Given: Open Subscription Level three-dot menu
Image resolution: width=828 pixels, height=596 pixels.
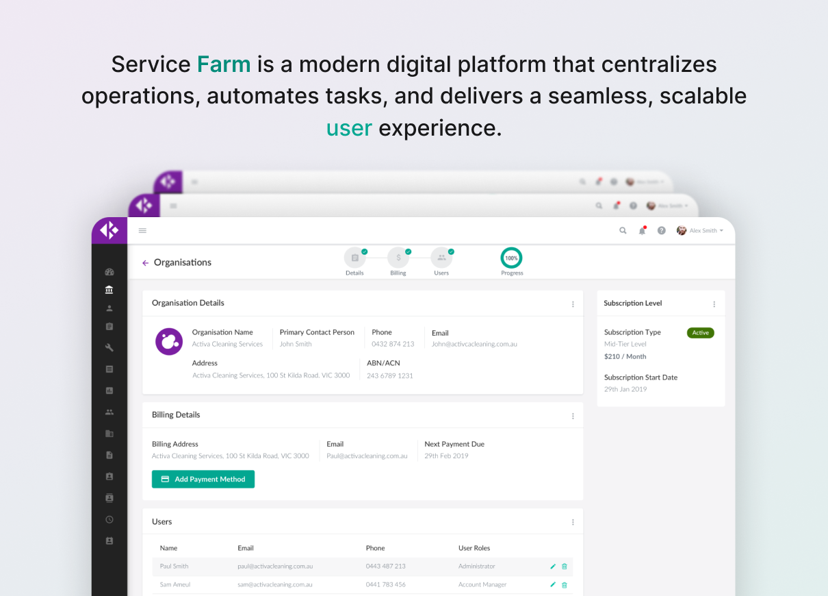Looking at the screenshot, I should (x=714, y=304).
